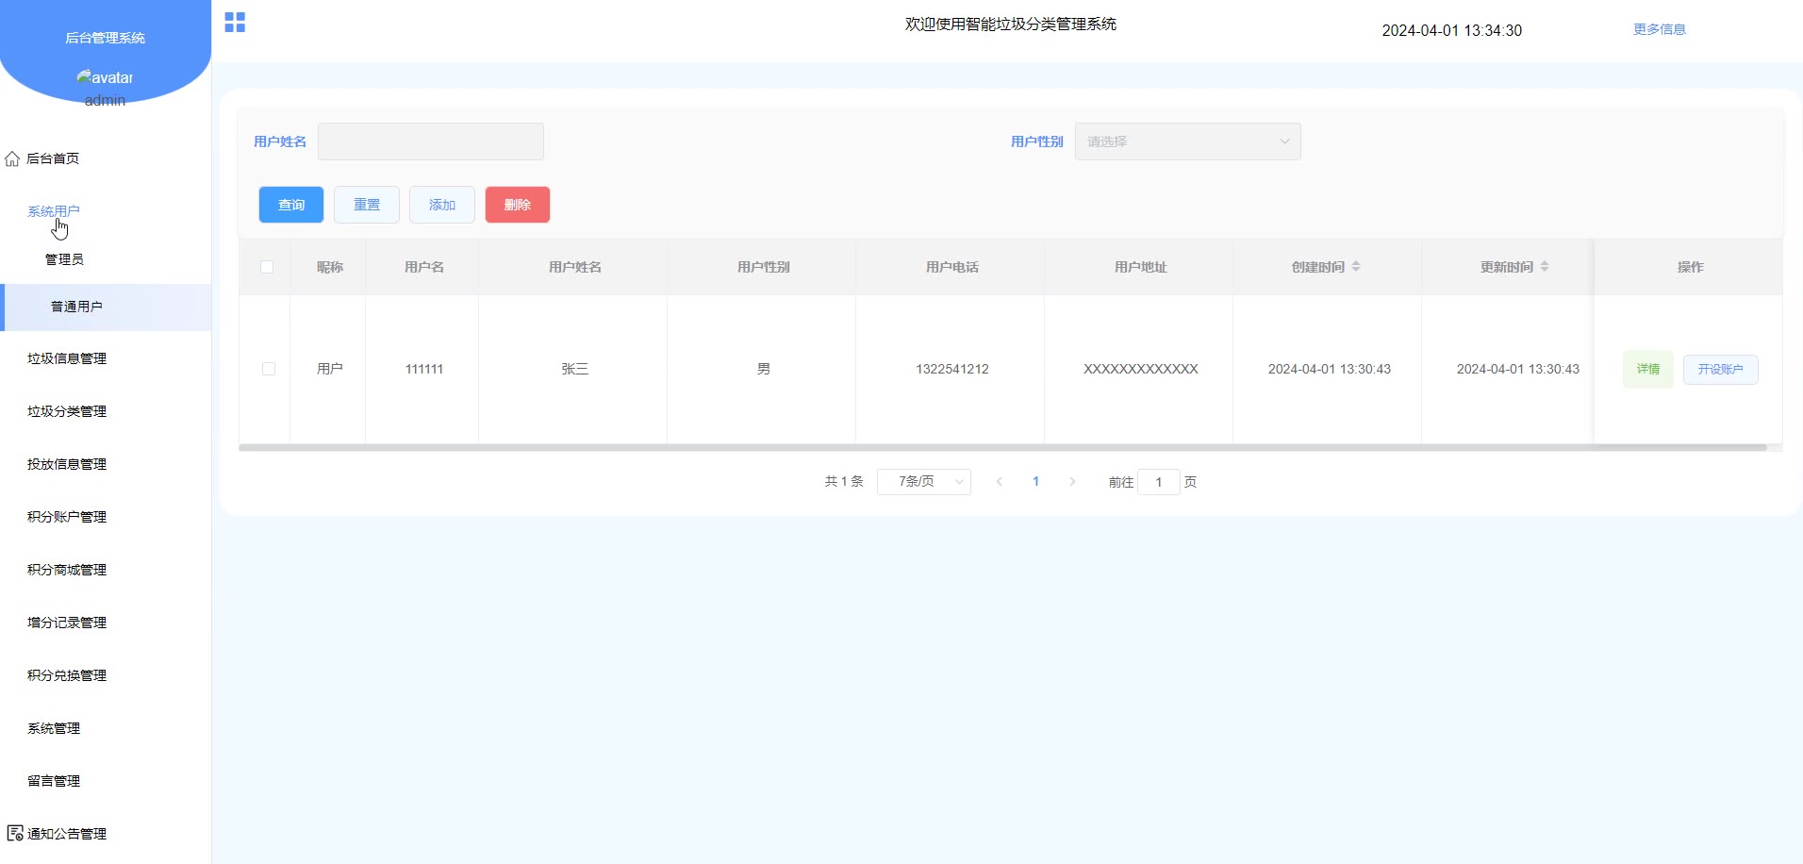
Task: Open 垃圾分类管理 menu
Action: [67, 411]
